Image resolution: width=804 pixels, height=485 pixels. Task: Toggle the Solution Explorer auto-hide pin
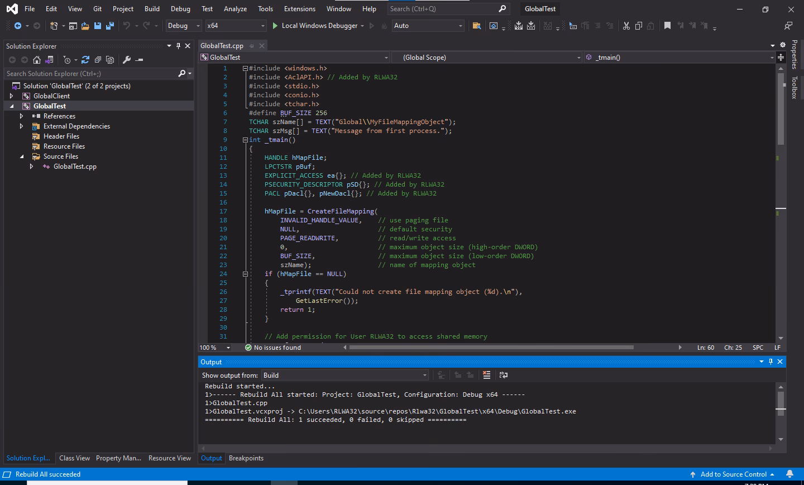178,46
